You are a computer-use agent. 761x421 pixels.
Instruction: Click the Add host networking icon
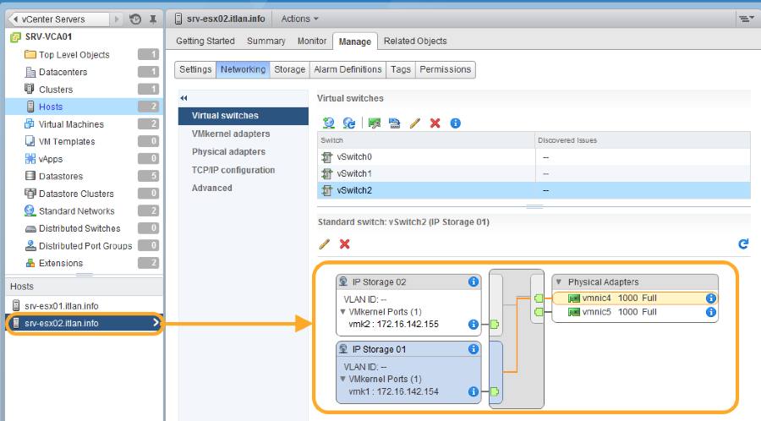[328, 123]
